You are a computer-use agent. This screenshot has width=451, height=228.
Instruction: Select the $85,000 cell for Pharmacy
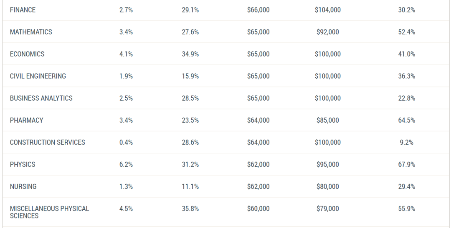point(328,120)
